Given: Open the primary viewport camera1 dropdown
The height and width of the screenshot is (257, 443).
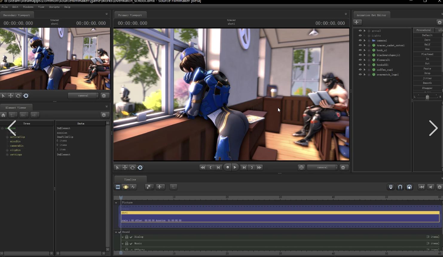Looking at the screenshot, I should [x=322, y=168].
